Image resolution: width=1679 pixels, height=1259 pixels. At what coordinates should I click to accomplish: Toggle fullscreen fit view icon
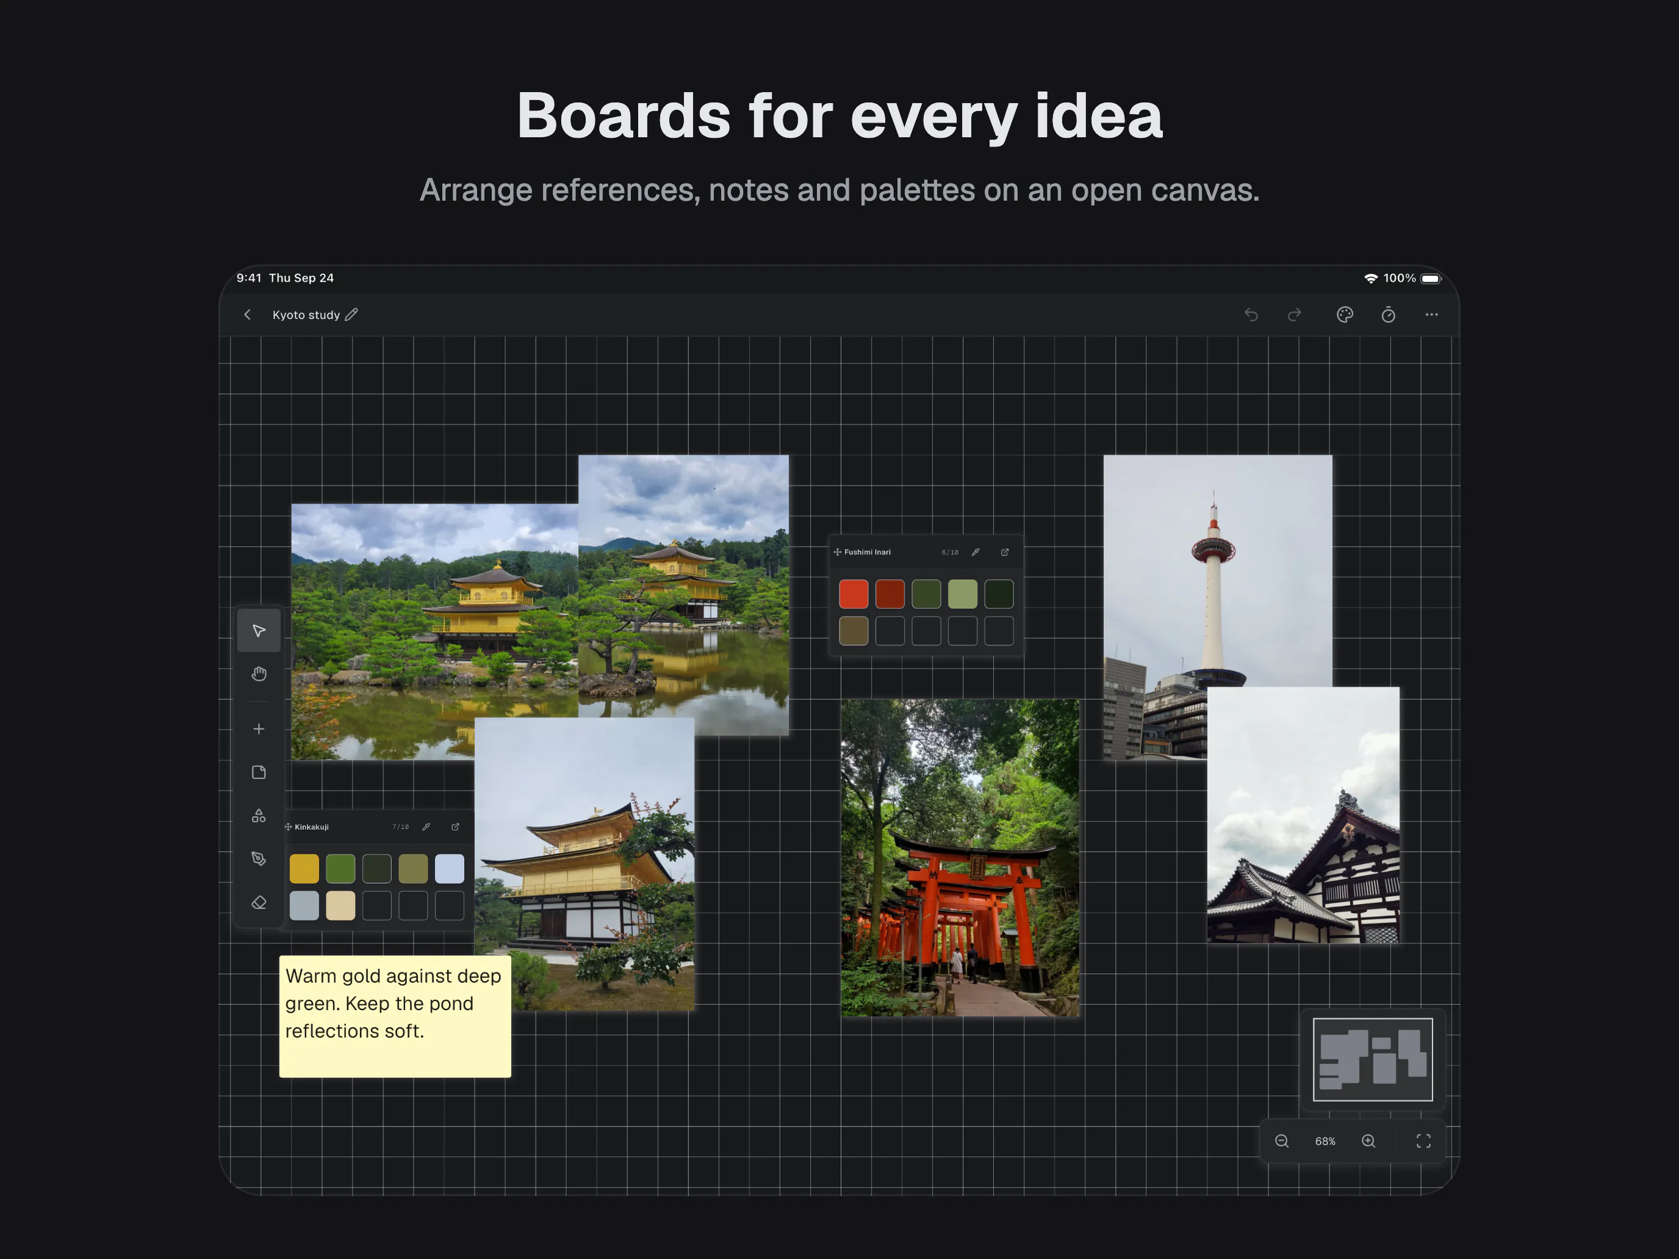pyautogui.click(x=1424, y=1141)
